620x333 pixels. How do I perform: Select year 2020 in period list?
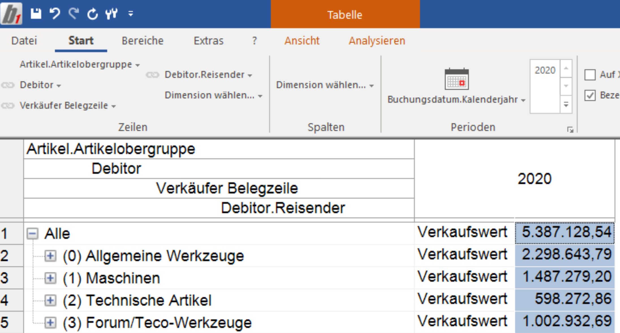point(545,70)
